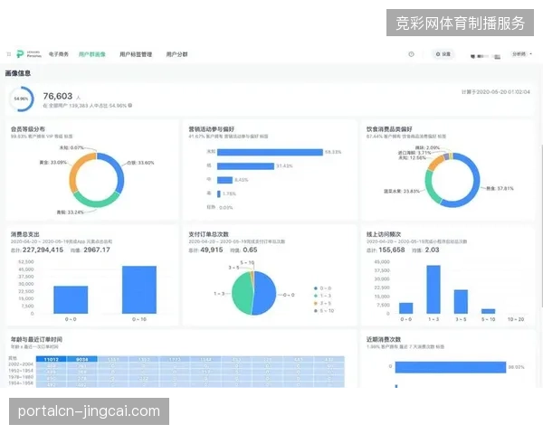The image size is (543, 434).
Task: Click the 会员等级分布 card title
Action: (x=28, y=129)
